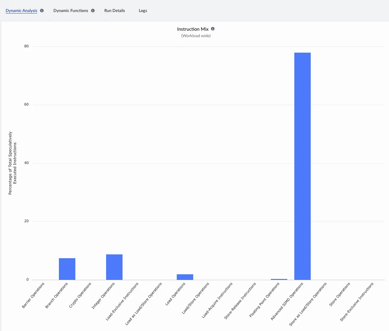Click the Barrier Operations axis label
This screenshot has height=331, width=389.
[33, 295]
